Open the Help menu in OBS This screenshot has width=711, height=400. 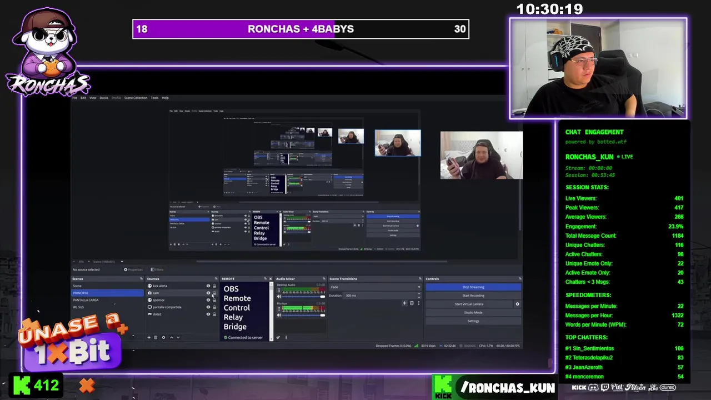pyautogui.click(x=165, y=98)
